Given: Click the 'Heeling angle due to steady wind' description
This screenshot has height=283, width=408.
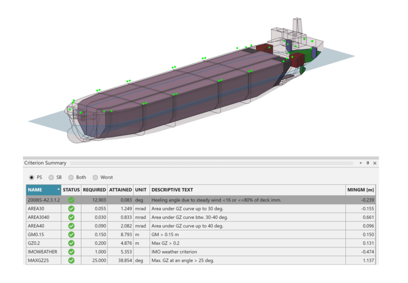Looking at the screenshot, I should pyautogui.click(x=216, y=200).
